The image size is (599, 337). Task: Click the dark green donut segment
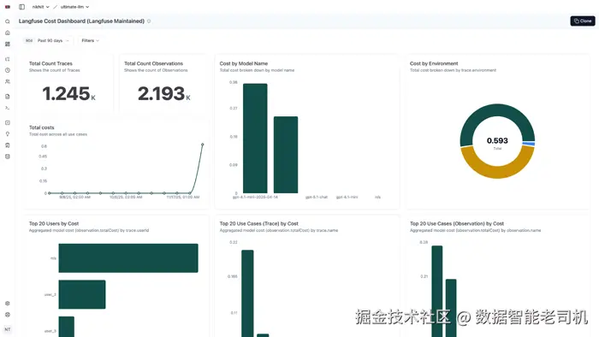click(x=496, y=111)
